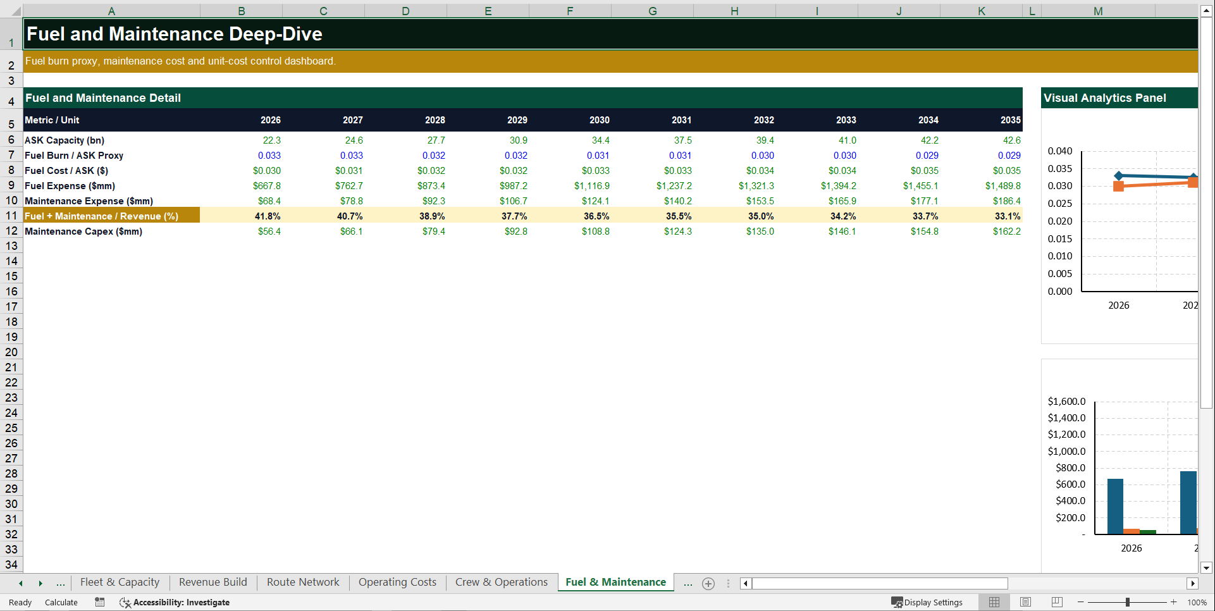Click previous sheet navigation arrow
The image size is (1215, 611).
pyautogui.click(x=21, y=583)
